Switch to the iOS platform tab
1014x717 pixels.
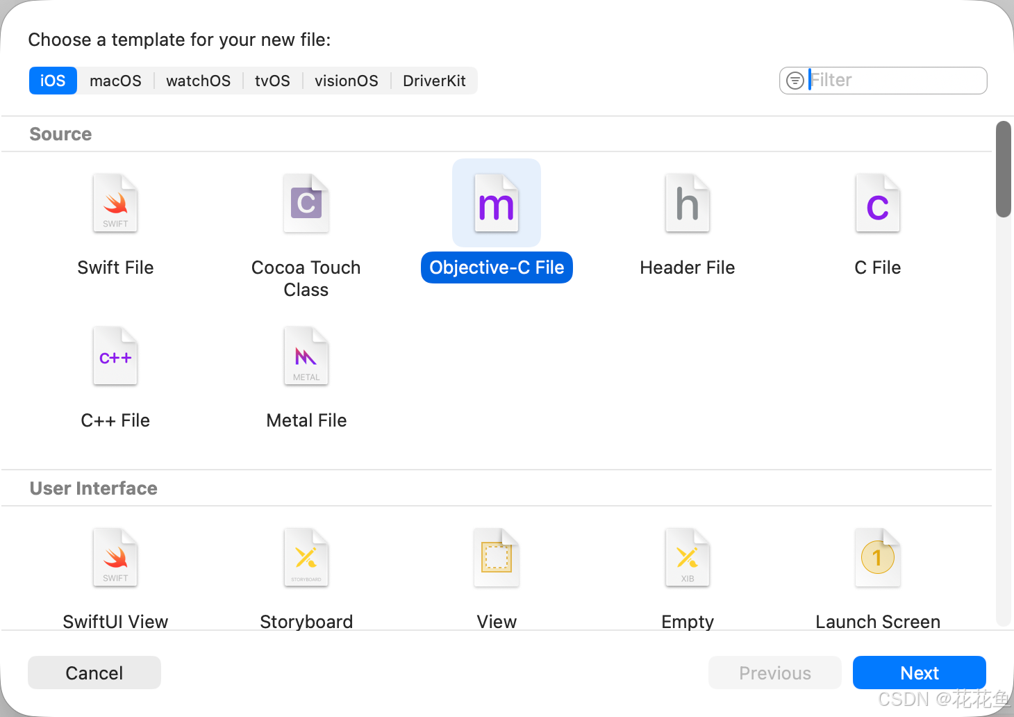click(x=53, y=81)
